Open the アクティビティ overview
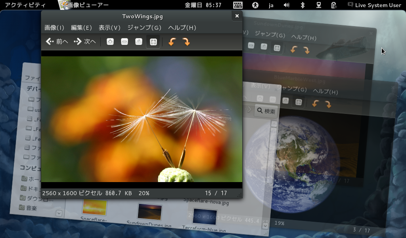406x238 pixels. (25, 5)
